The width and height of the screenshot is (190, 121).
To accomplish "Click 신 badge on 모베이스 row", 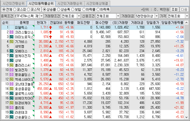I will coord(12,51).
